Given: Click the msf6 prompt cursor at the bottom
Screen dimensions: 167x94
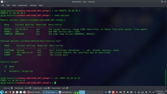Looking at the screenshot, I should coord(55,83).
